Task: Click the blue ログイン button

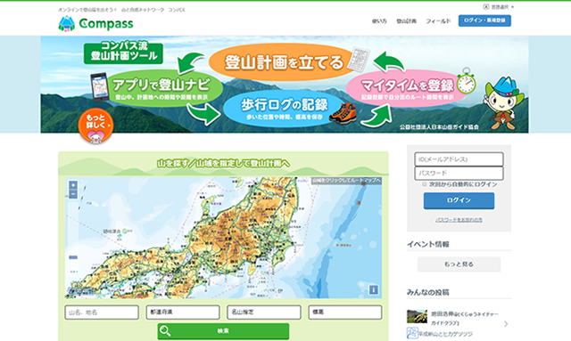Action: 459,200
